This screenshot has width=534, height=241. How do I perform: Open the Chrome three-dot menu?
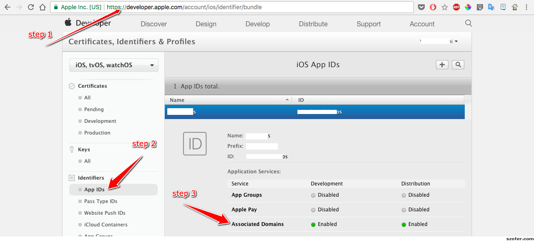(526, 7)
